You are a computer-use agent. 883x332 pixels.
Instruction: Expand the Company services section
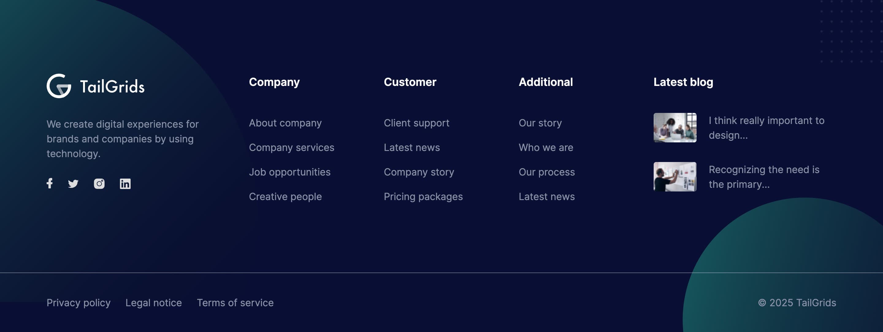[292, 148]
